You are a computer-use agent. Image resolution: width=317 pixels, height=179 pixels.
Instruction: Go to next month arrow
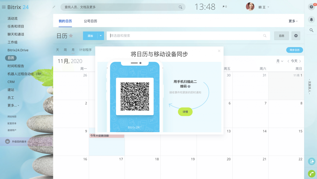pyautogui.click(x=300, y=61)
